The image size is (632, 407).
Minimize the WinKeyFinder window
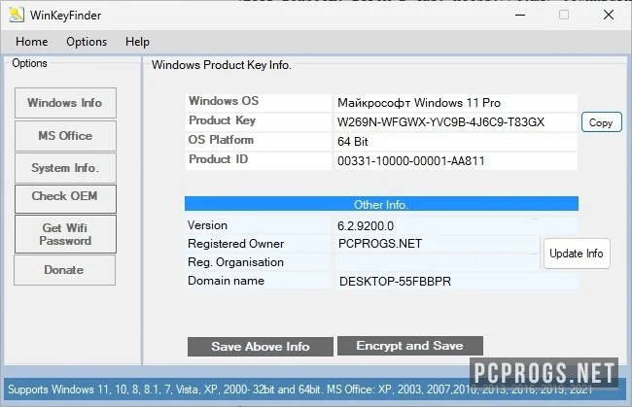point(520,15)
